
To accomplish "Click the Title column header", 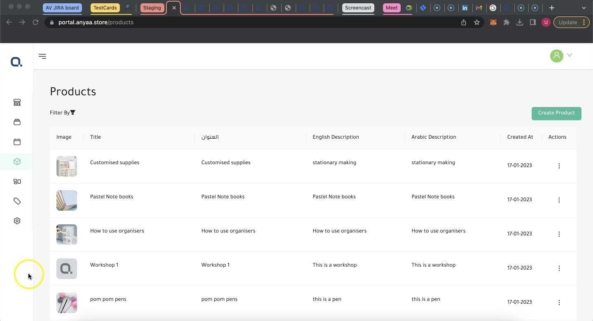I will [96, 137].
